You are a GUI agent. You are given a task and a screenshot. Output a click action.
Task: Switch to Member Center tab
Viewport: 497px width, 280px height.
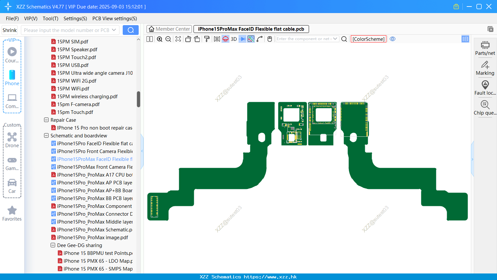[x=169, y=29]
